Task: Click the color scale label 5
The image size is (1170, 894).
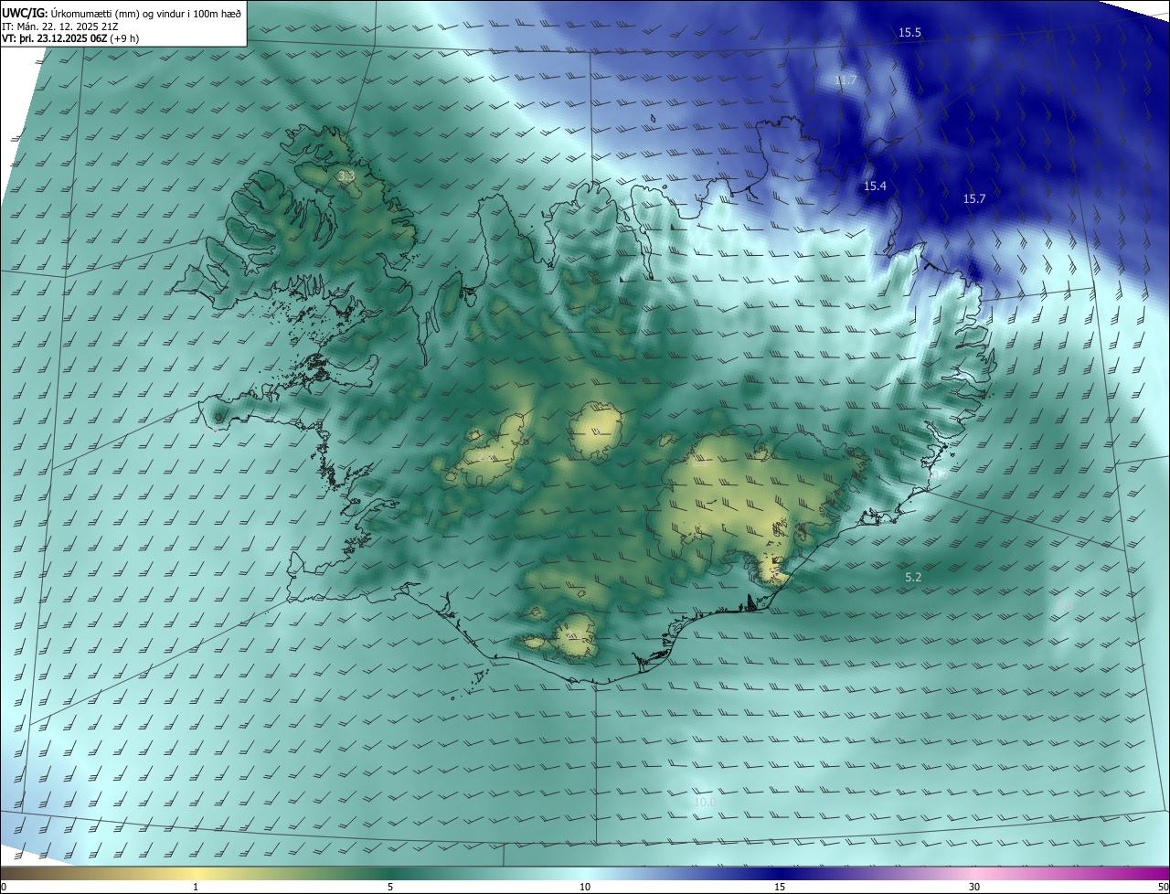Action: click(390, 887)
